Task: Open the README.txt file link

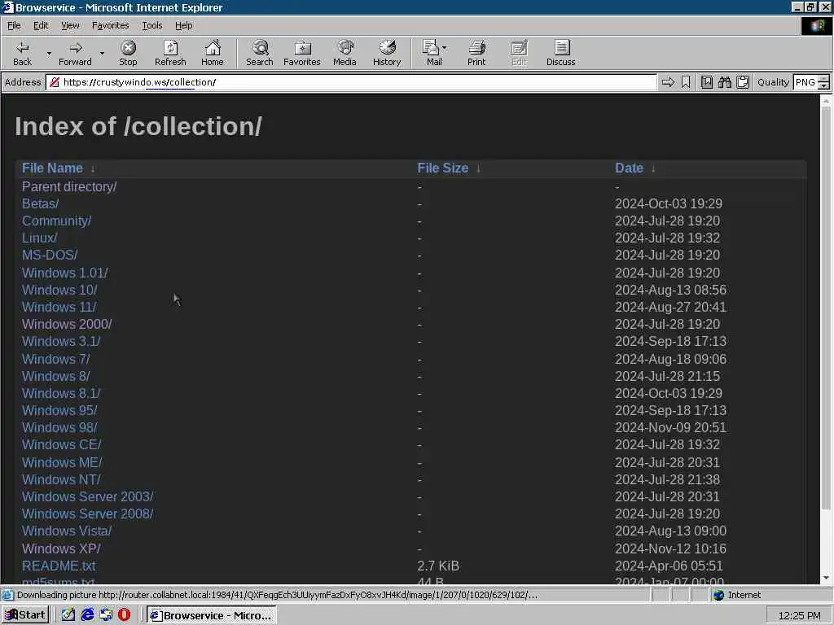Action: [x=59, y=566]
